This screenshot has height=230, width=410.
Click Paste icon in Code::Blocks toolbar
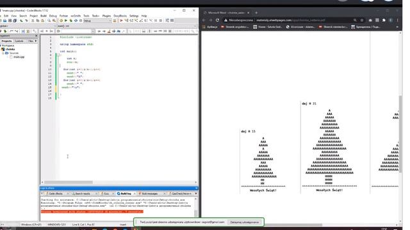point(43,20)
